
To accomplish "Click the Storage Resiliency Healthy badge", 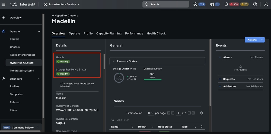I will [63, 74].
